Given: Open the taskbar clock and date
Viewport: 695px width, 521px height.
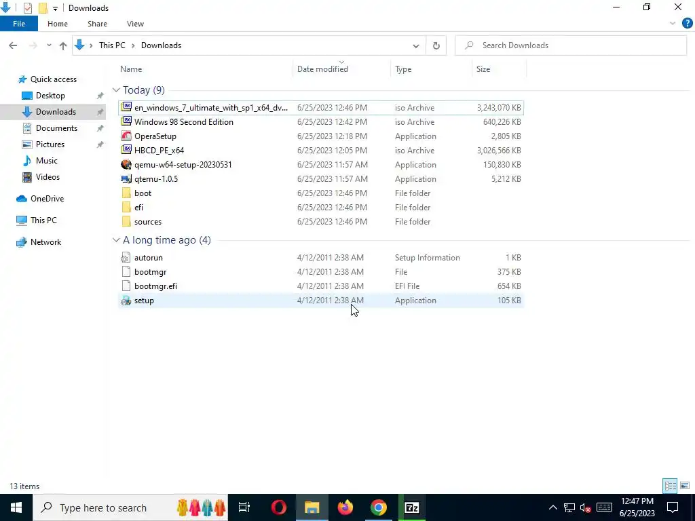Looking at the screenshot, I should tap(637, 507).
